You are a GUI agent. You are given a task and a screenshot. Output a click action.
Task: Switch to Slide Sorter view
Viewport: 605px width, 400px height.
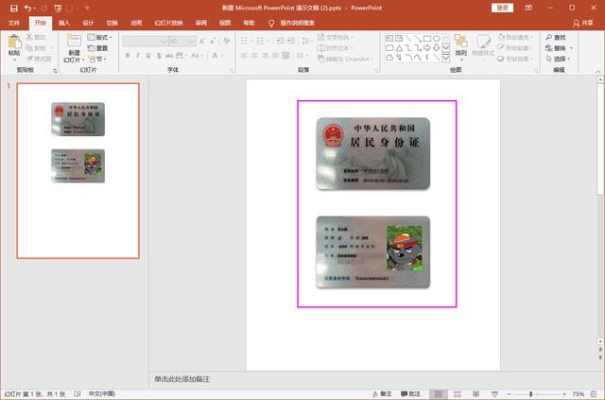click(x=458, y=393)
